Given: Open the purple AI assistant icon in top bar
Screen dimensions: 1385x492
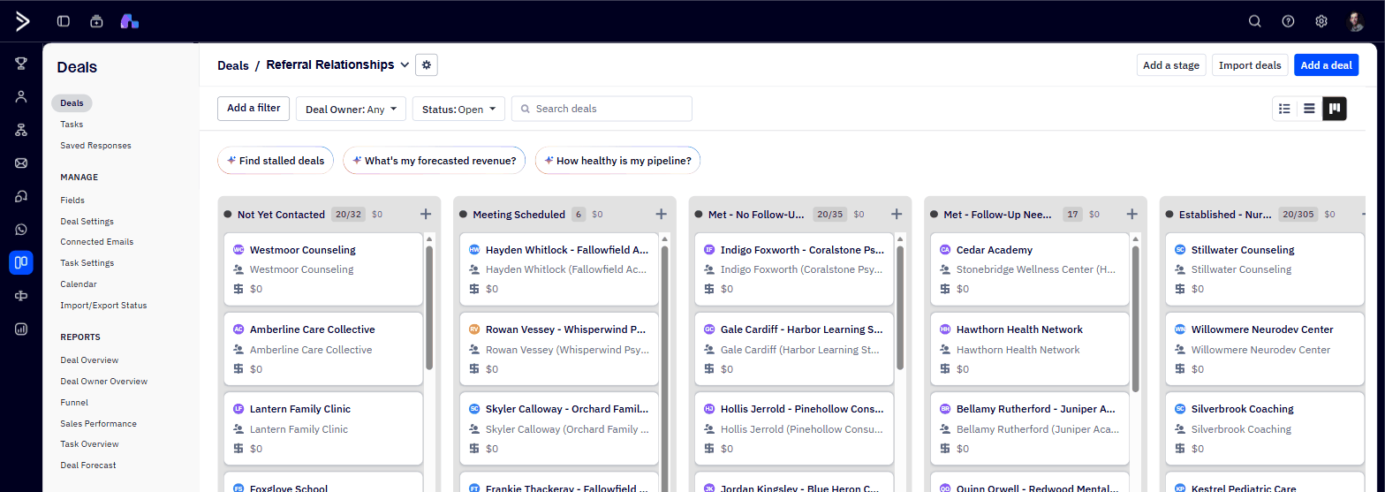Looking at the screenshot, I should click(130, 21).
